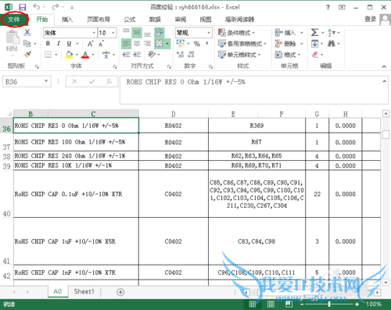Click the zoom slider handle
391x310 pixels.
point(329,304)
